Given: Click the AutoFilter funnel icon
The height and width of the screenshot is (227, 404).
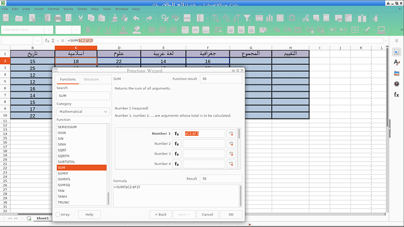Looking at the screenshot, I should 247,18.
